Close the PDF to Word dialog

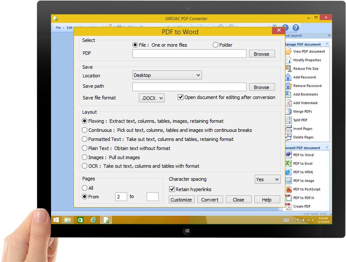pyautogui.click(x=279, y=30)
